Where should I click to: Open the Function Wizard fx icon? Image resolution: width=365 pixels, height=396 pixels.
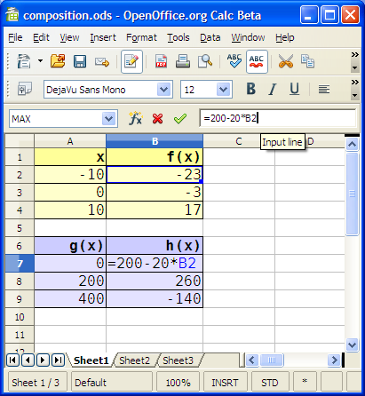pos(136,119)
